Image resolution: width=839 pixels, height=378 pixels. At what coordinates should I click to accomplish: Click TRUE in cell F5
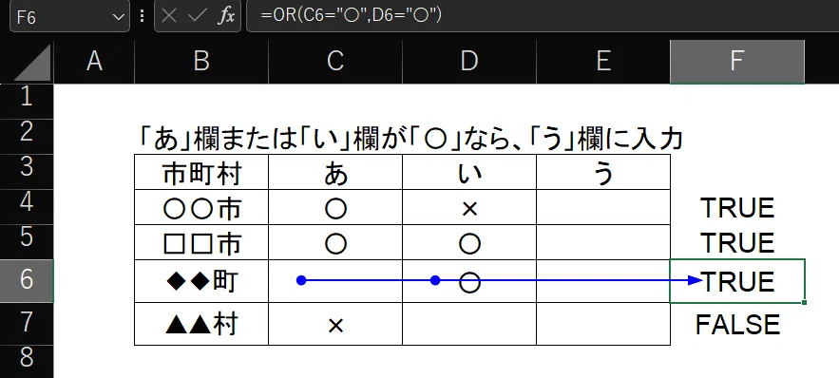(x=737, y=243)
